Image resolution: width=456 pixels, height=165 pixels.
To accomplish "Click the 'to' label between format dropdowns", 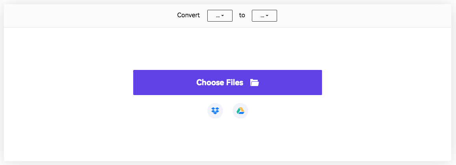I will click(242, 15).
